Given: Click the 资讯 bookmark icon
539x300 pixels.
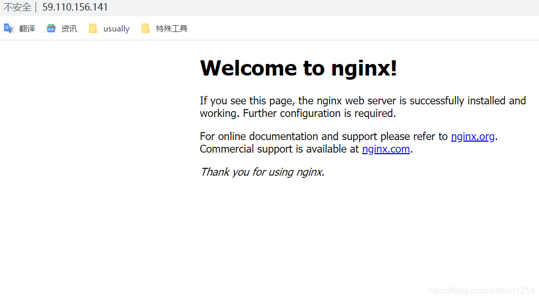Looking at the screenshot, I should pos(51,28).
